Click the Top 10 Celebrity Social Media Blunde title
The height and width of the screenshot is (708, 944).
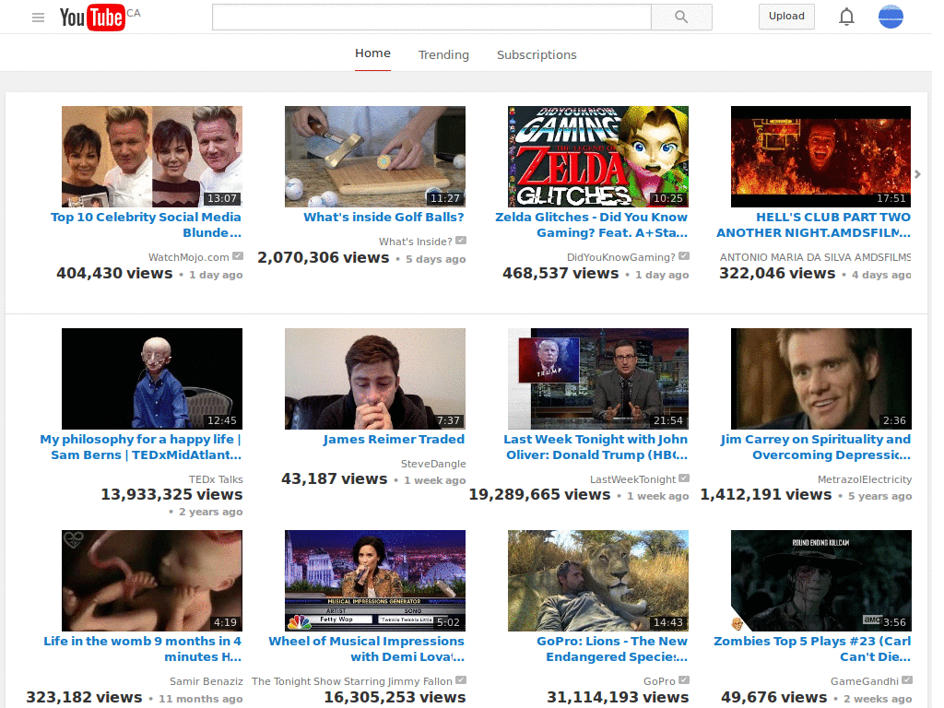(147, 225)
